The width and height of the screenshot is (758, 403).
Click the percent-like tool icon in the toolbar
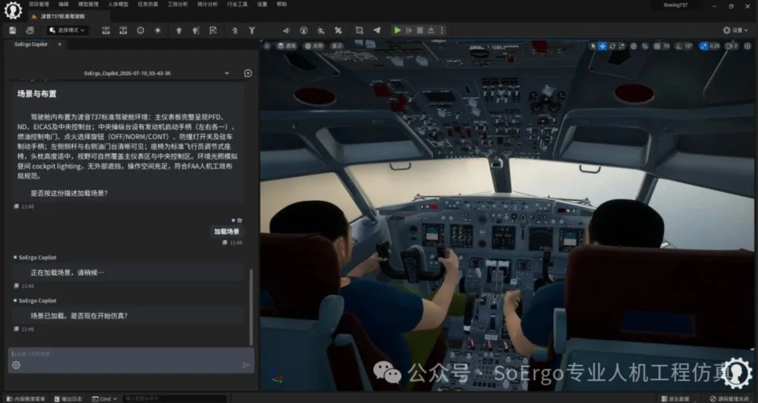(338, 30)
